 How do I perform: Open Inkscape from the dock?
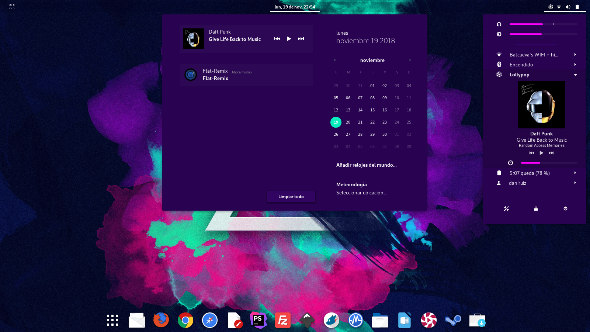click(x=307, y=320)
